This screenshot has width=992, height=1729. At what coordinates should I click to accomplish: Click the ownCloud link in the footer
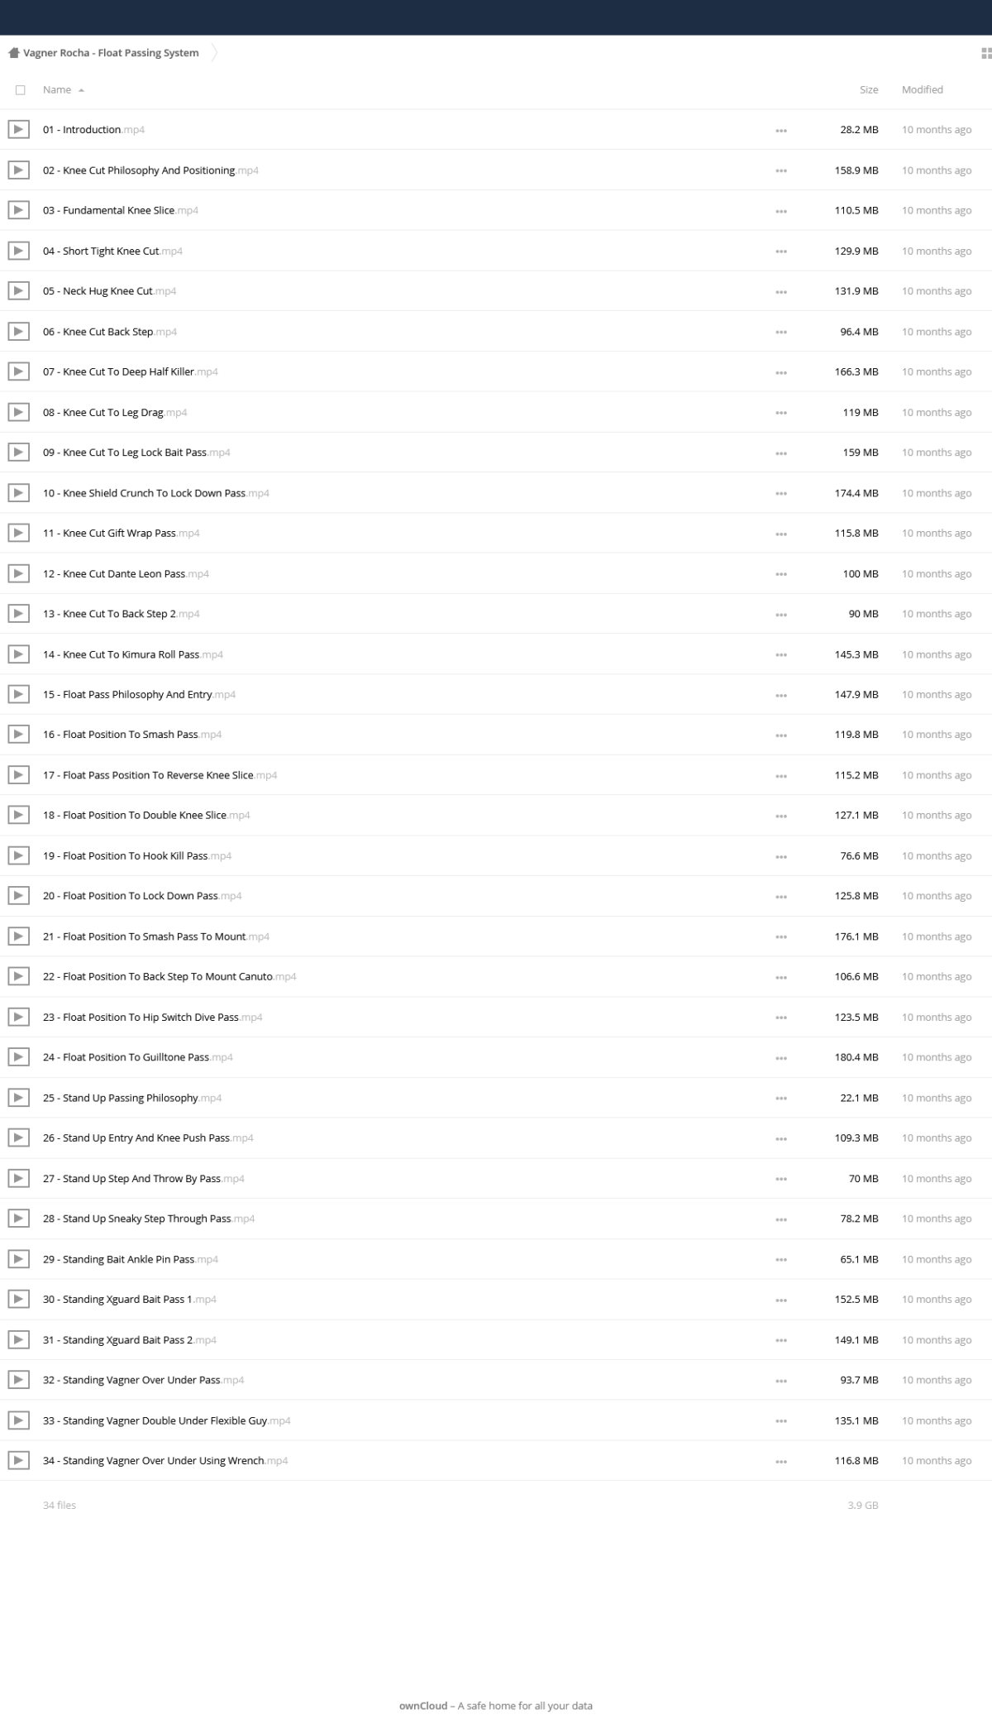[423, 1706]
